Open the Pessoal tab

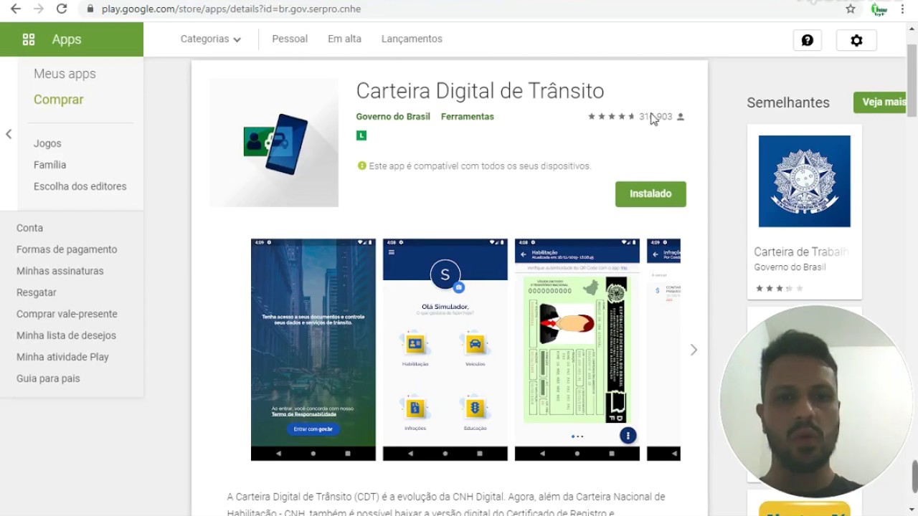290,39
